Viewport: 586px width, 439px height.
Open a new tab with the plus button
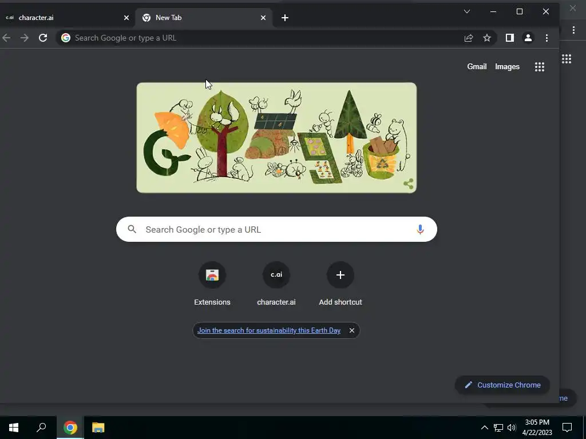pos(285,18)
